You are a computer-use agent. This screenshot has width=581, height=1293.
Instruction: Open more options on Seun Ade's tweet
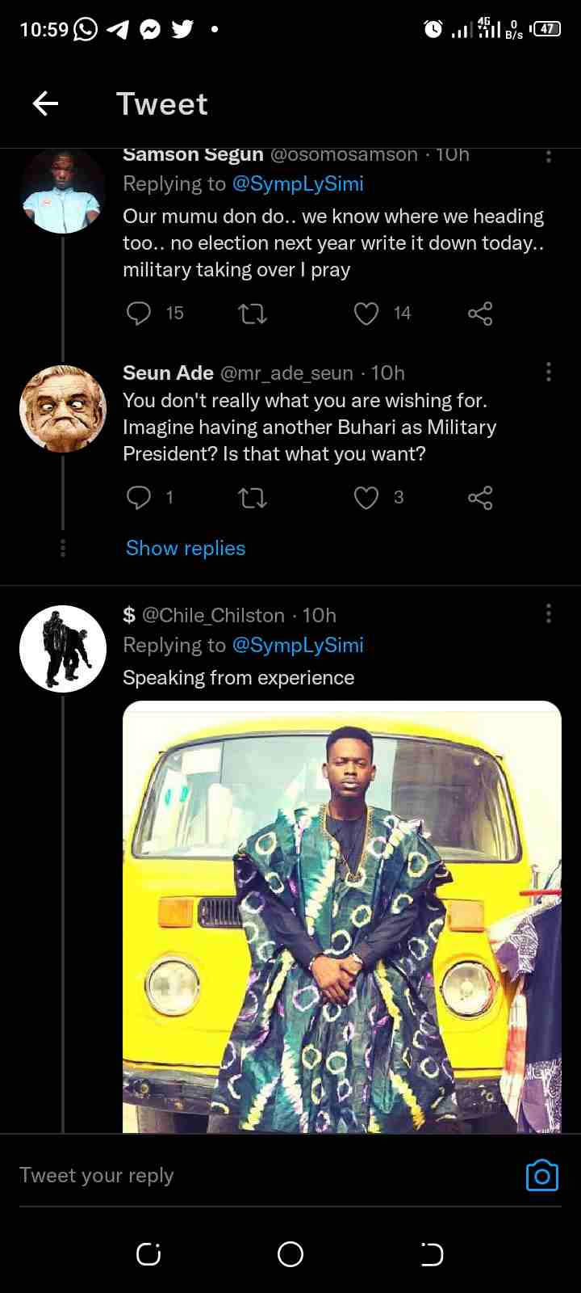(549, 372)
